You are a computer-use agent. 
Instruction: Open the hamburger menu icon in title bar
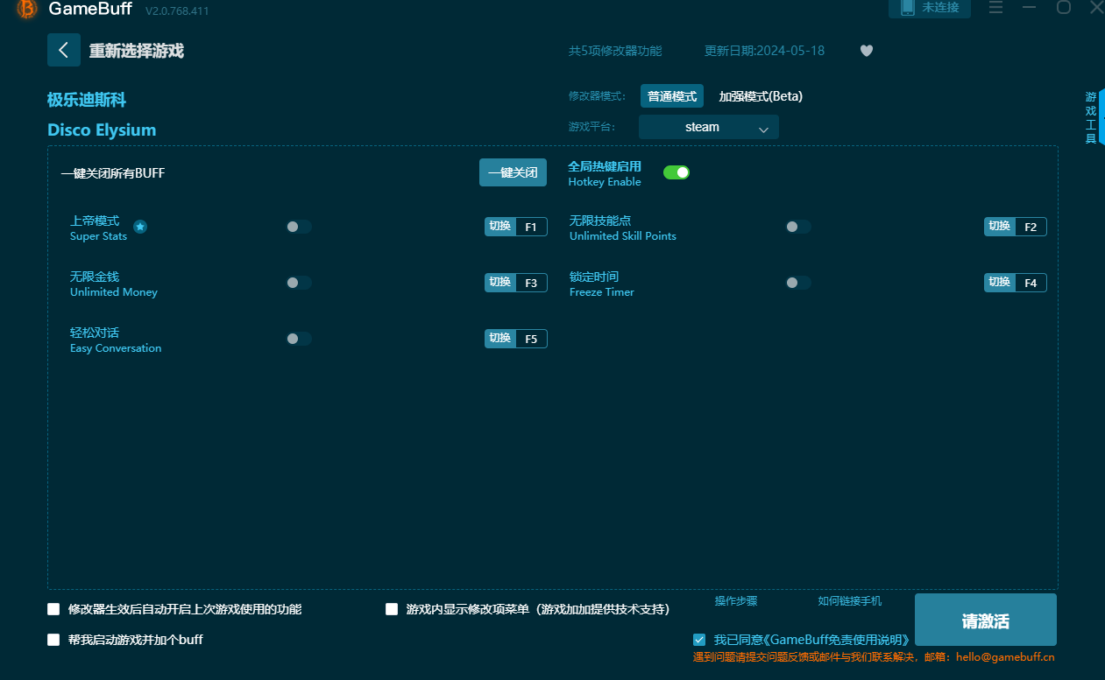(x=995, y=8)
